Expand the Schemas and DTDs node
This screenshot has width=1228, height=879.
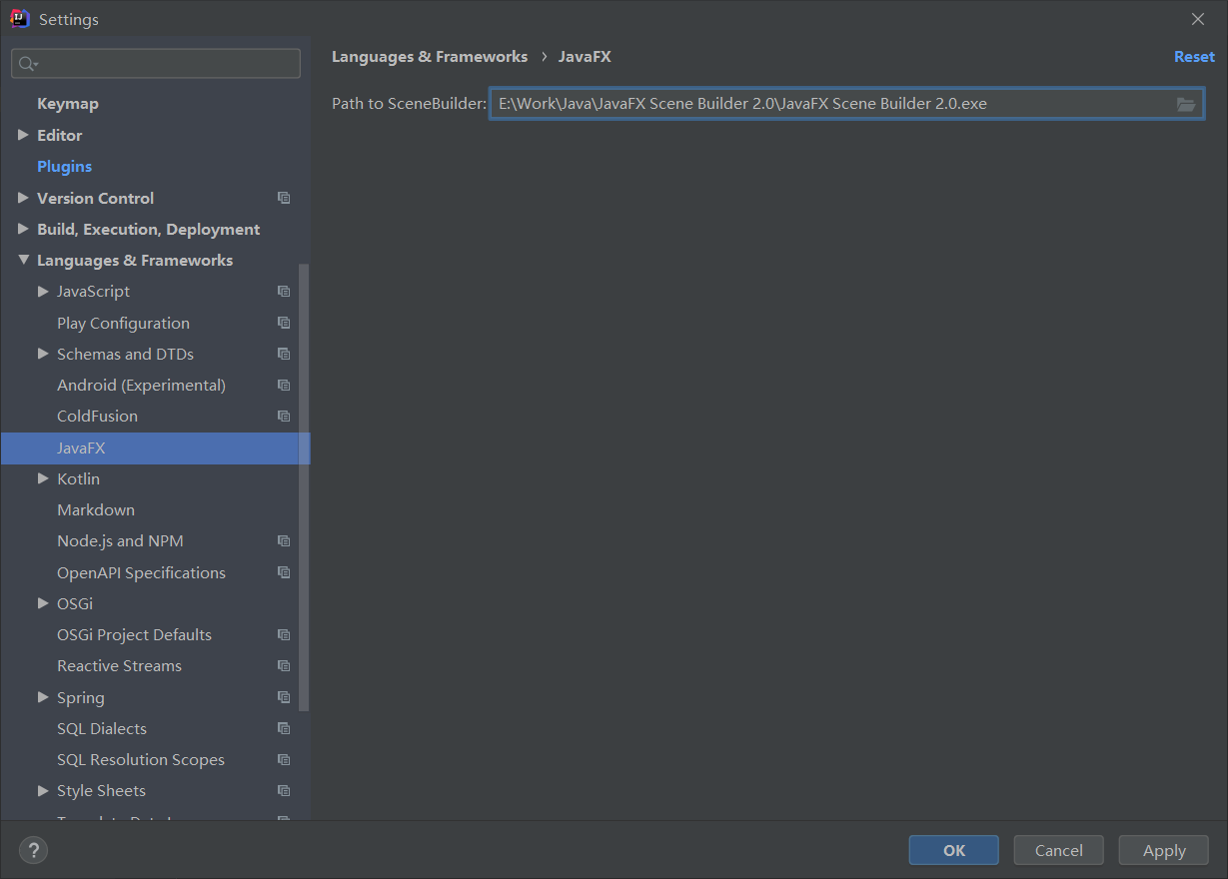click(x=43, y=354)
